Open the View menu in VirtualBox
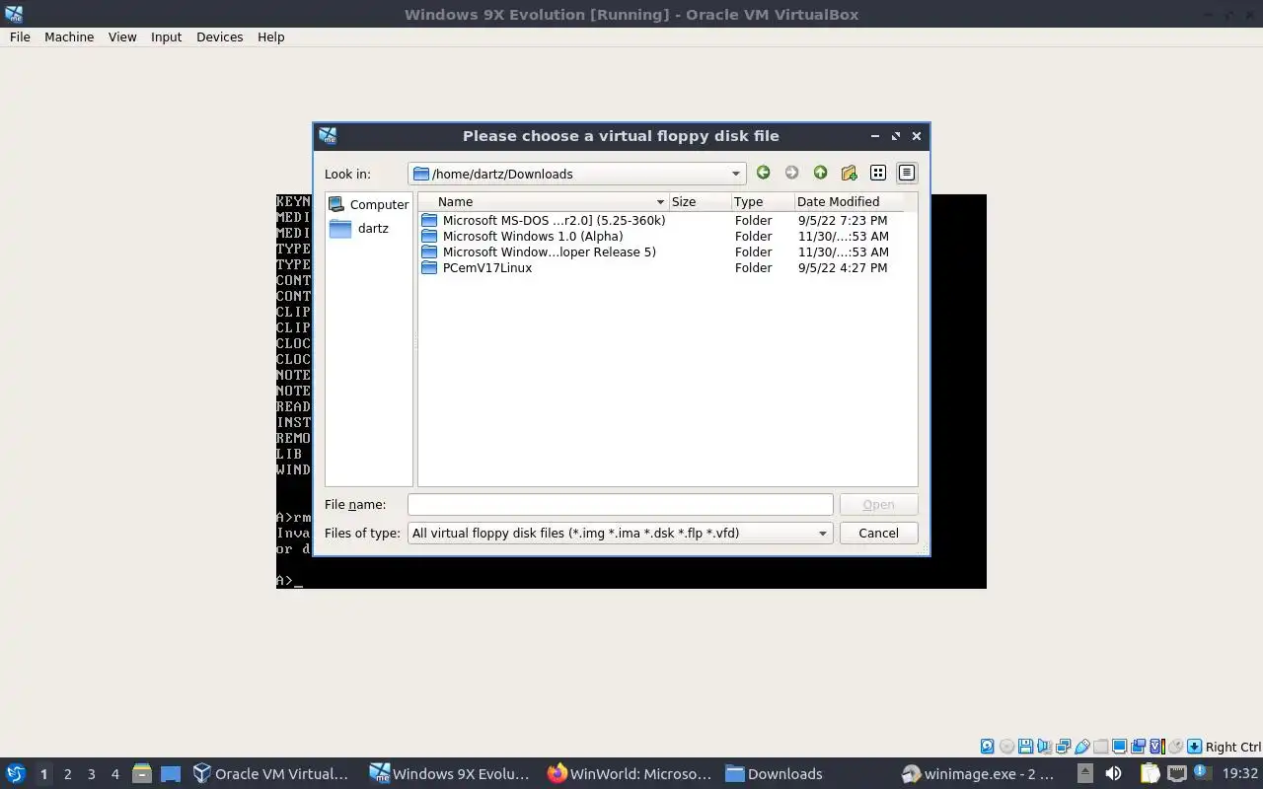Viewport: 1263px width, 789px height. pos(122,36)
